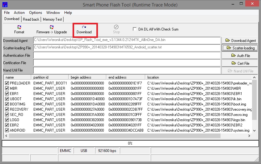Start flashing with the Download icon
261x164 pixels.
tap(84, 29)
